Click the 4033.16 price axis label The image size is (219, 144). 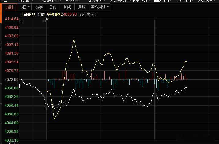pos(12,140)
